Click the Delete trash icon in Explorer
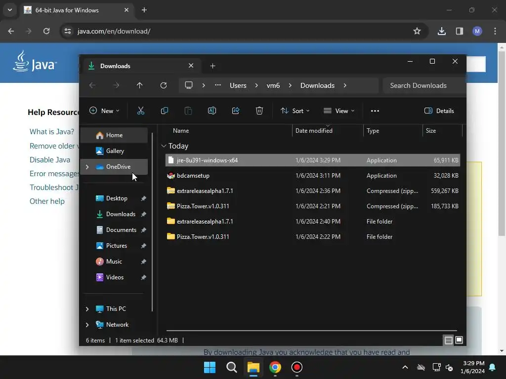Viewport: 506px width, 379px height. click(x=259, y=111)
